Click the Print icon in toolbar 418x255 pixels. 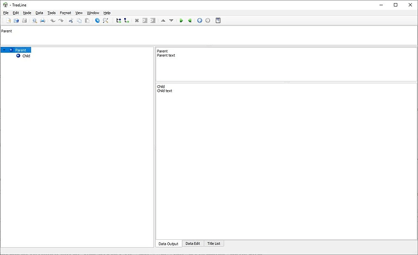point(42,21)
